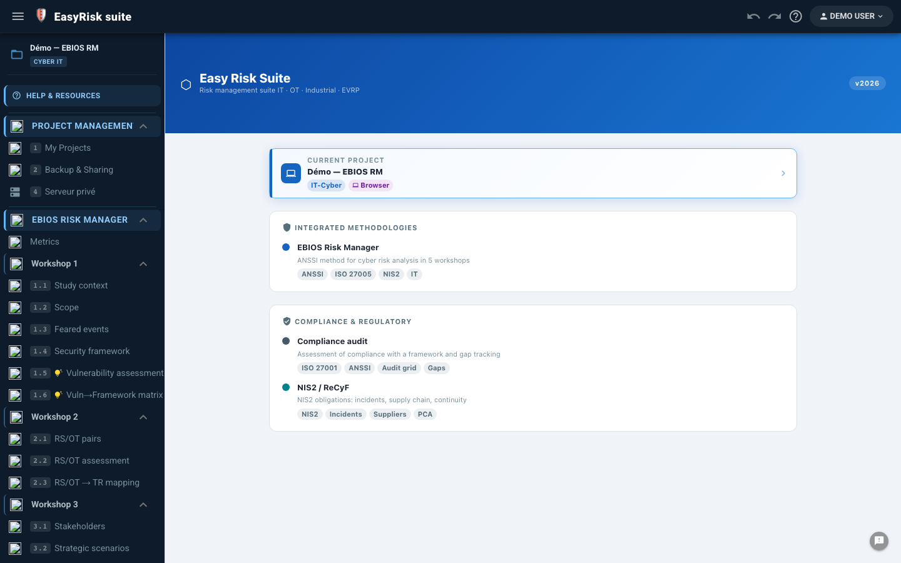This screenshot has width=901, height=563.
Task: Click the redo arrow icon
Action: click(x=775, y=16)
